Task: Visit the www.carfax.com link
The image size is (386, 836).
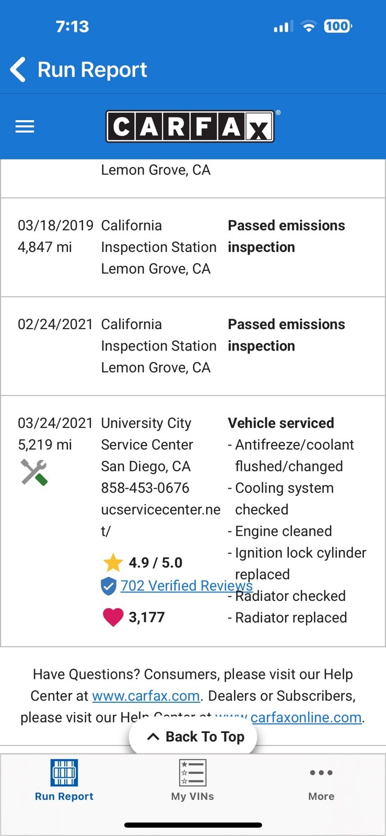Action: [x=146, y=696]
